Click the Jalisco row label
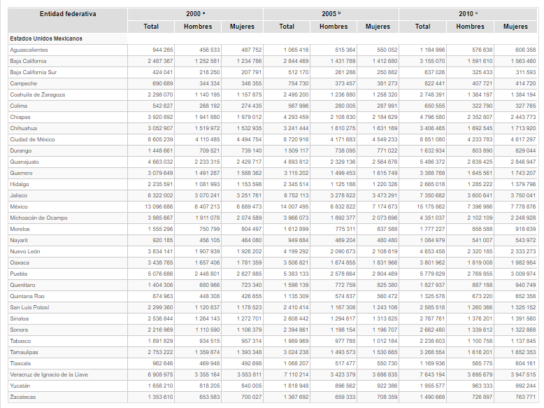The width and height of the screenshot is (544, 408). pos(19,196)
